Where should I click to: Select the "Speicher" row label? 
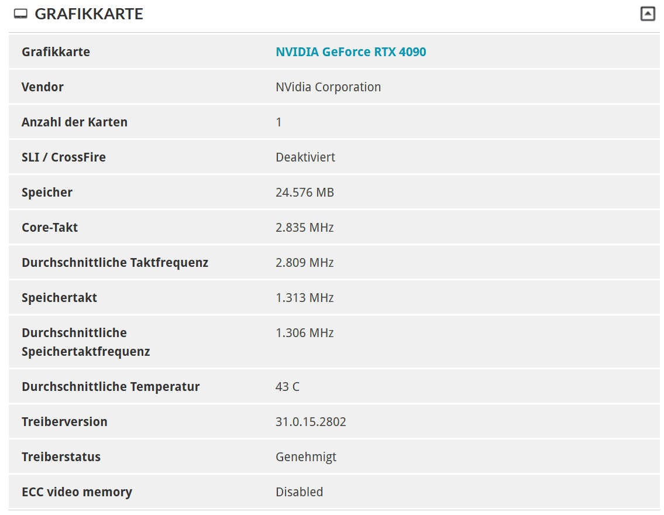(x=47, y=193)
